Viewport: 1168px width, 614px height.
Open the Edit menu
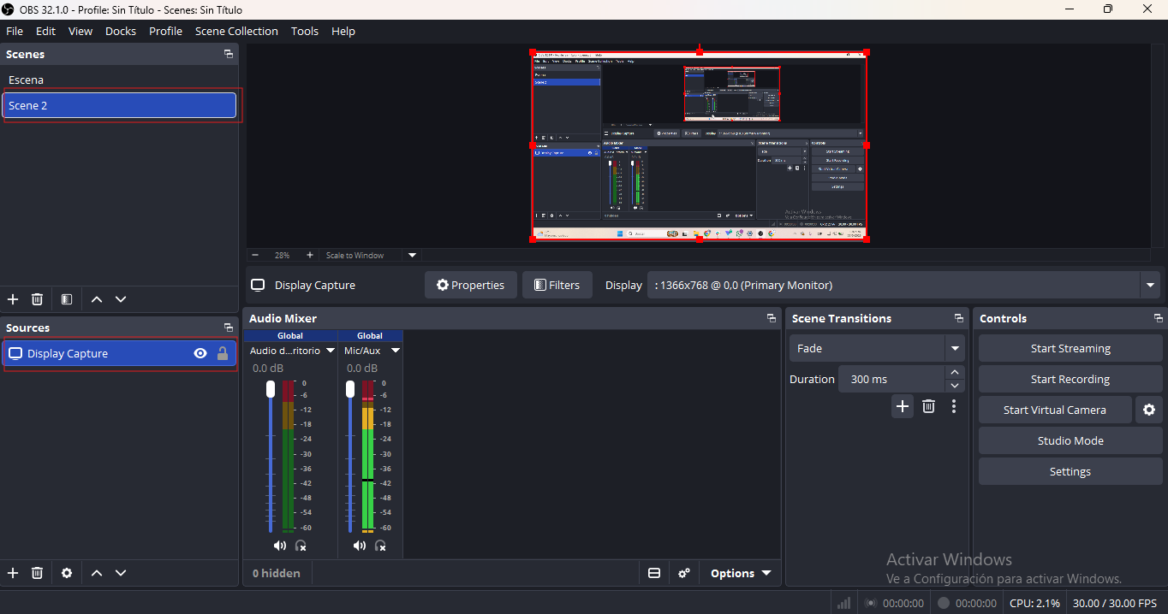click(45, 31)
